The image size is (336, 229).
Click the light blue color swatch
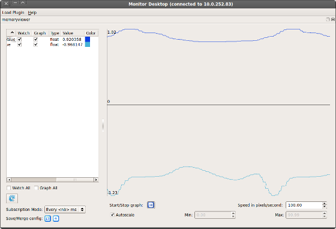pos(88,44)
